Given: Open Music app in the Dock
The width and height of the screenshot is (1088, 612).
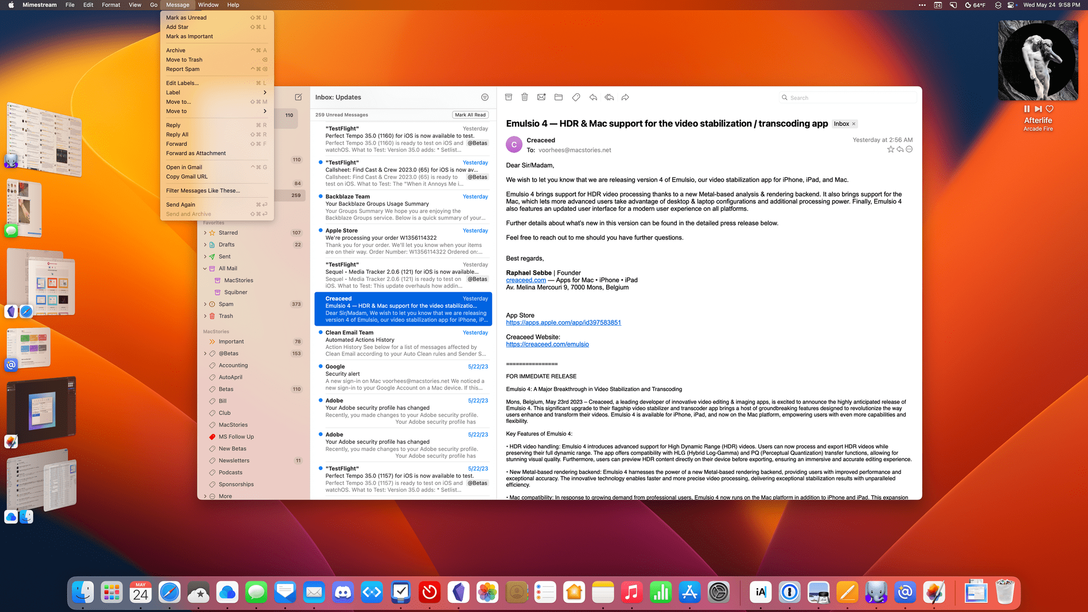Looking at the screenshot, I should pos(632,592).
